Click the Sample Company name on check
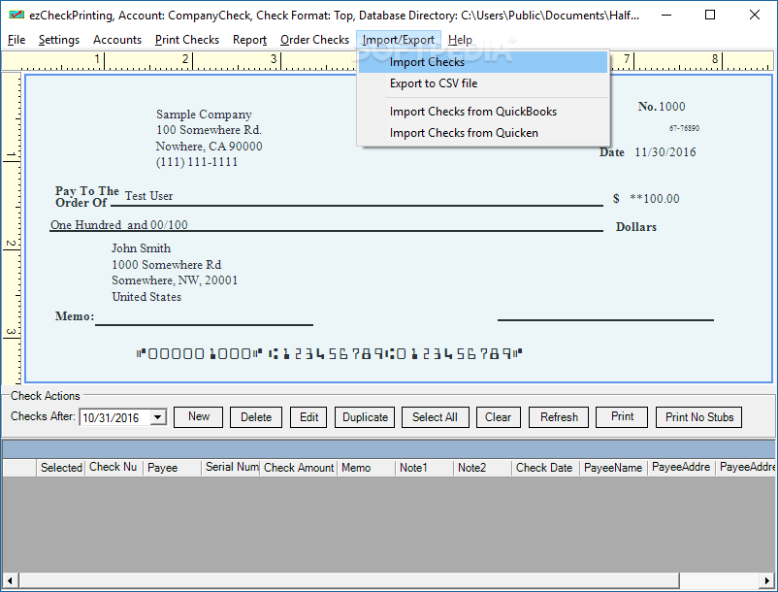 click(204, 115)
